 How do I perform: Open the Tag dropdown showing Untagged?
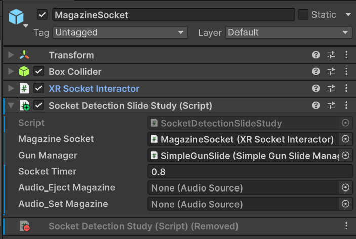[x=120, y=33]
